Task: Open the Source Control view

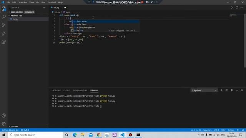Action: coord(3,25)
